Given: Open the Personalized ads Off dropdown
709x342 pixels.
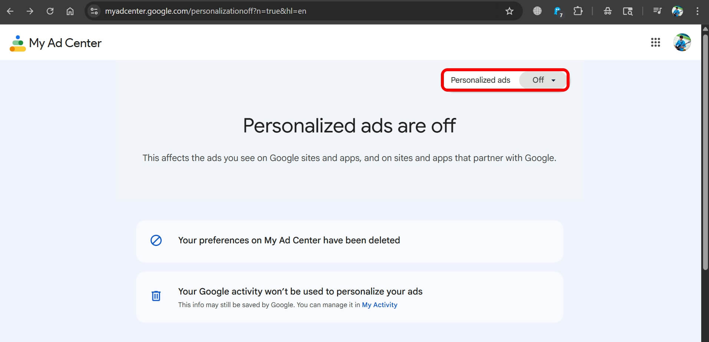Looking at the screenshot, I should (543, 80).
